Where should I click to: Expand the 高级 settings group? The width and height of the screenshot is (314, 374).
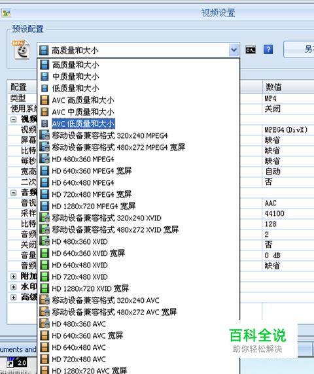pyautogui.click(x=14, y=297)
